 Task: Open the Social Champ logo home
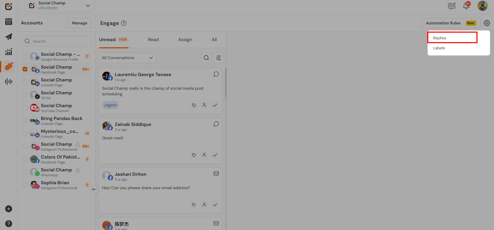[x=9, y=6]
